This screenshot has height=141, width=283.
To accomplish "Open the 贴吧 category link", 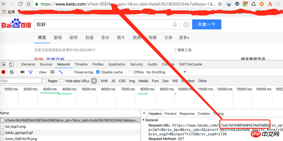I will [74, 38].
